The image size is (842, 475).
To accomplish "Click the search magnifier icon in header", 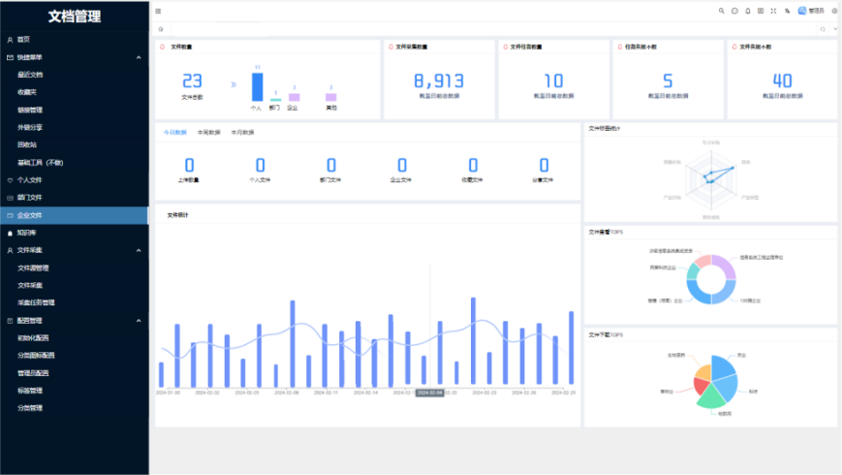I will tap(721, 11).
